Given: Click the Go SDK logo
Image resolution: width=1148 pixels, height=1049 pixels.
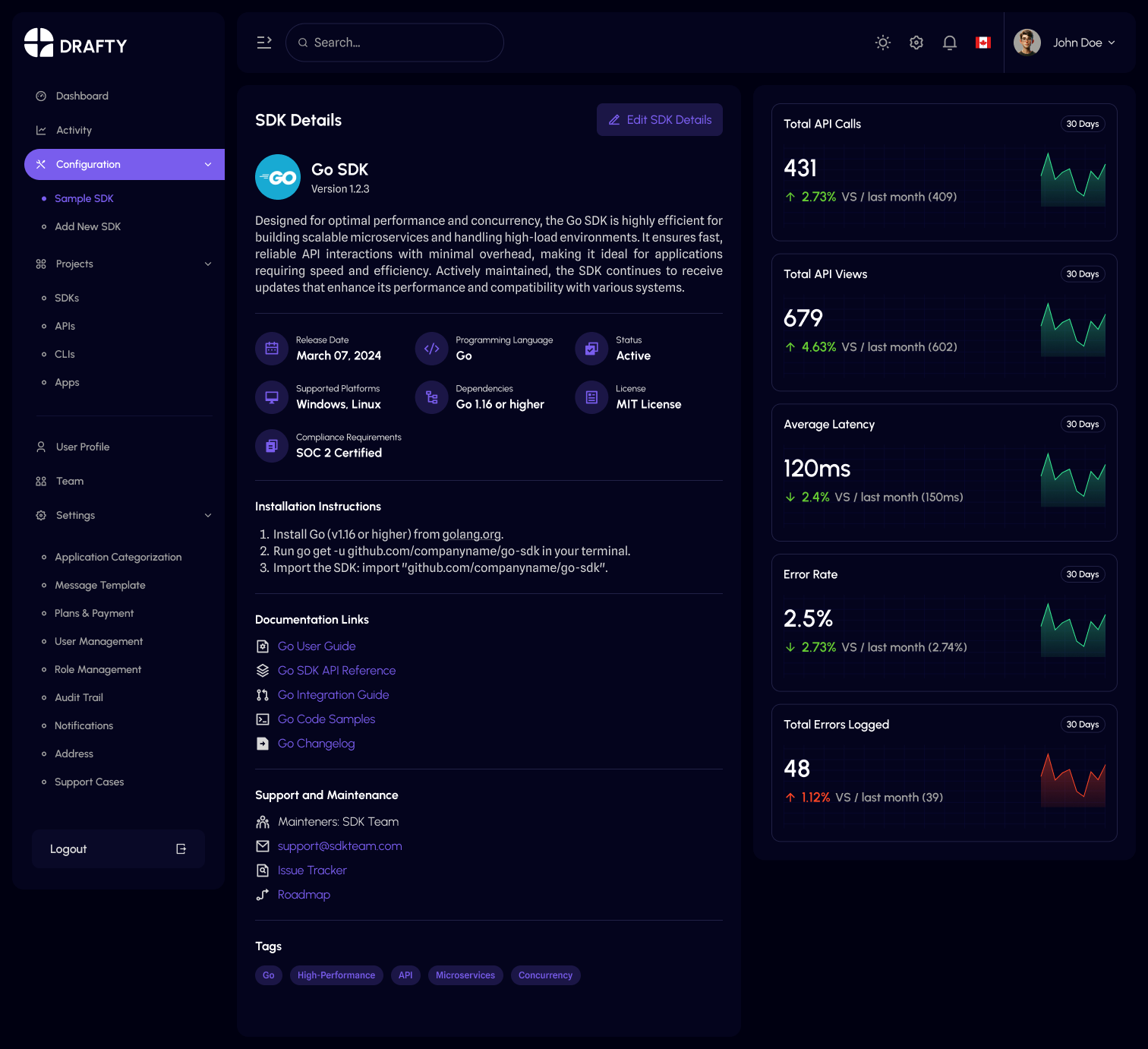Looking at the screenshot, I should click(x=278, y=177).
